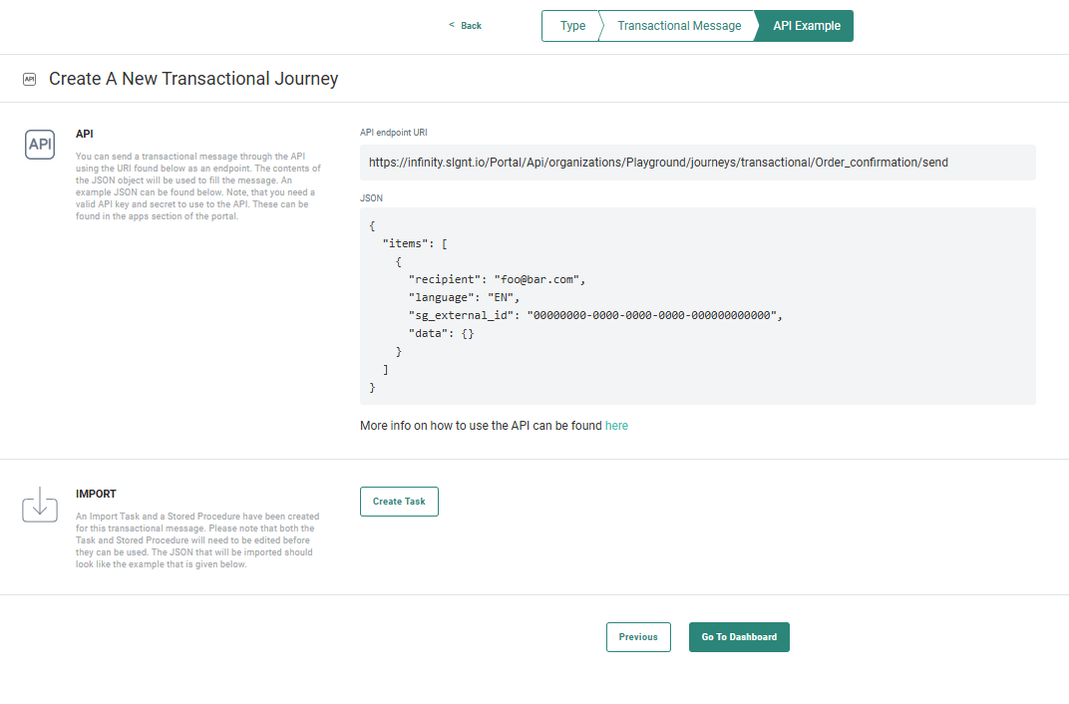Open the 'here' API documentation link
This screenshot has height=704, width=1069.
[616, 426]
